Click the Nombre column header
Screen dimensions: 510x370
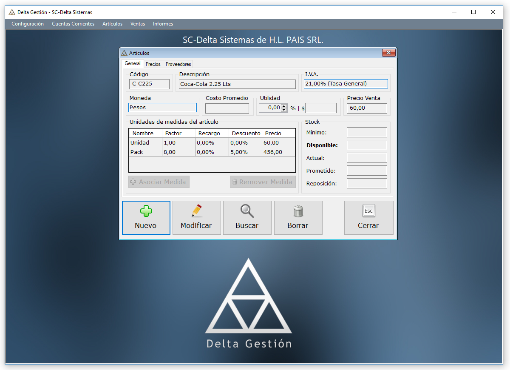coord(145,133)
